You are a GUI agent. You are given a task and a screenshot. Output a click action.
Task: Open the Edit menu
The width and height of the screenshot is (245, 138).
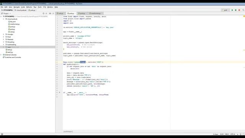click(x=6, y=7)
